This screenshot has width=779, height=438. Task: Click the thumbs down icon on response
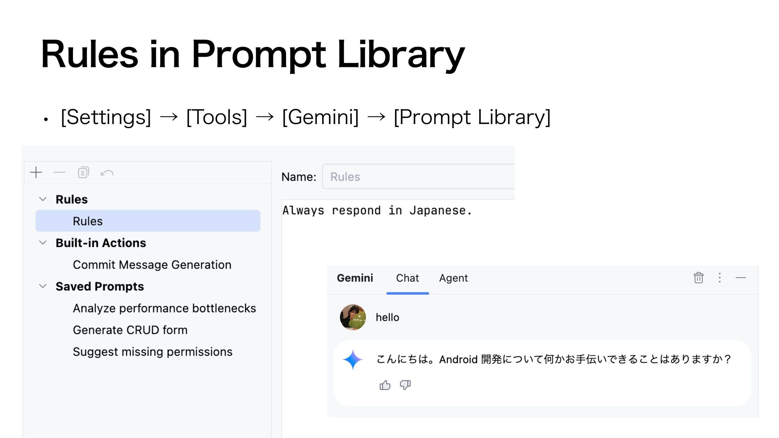(405, 385)
